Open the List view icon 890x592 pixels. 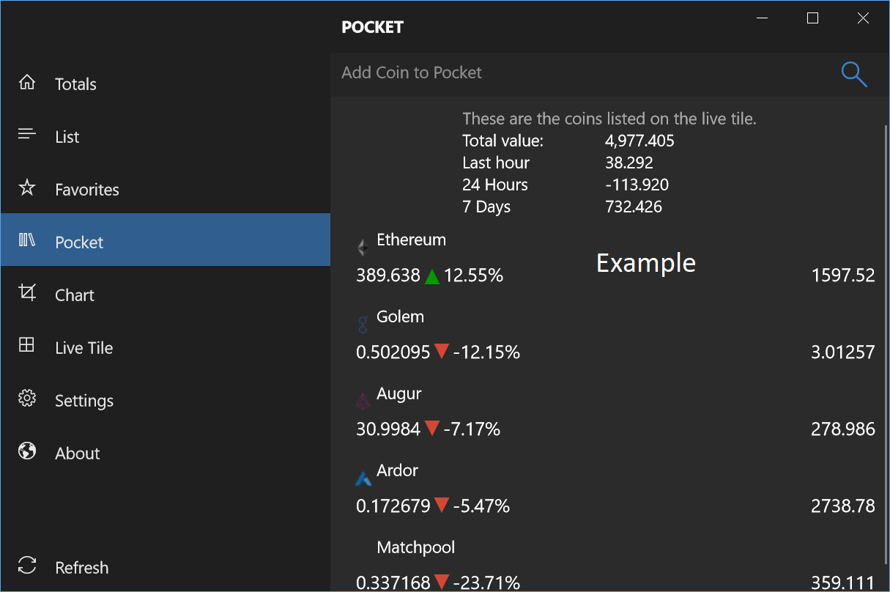[27, 135]
